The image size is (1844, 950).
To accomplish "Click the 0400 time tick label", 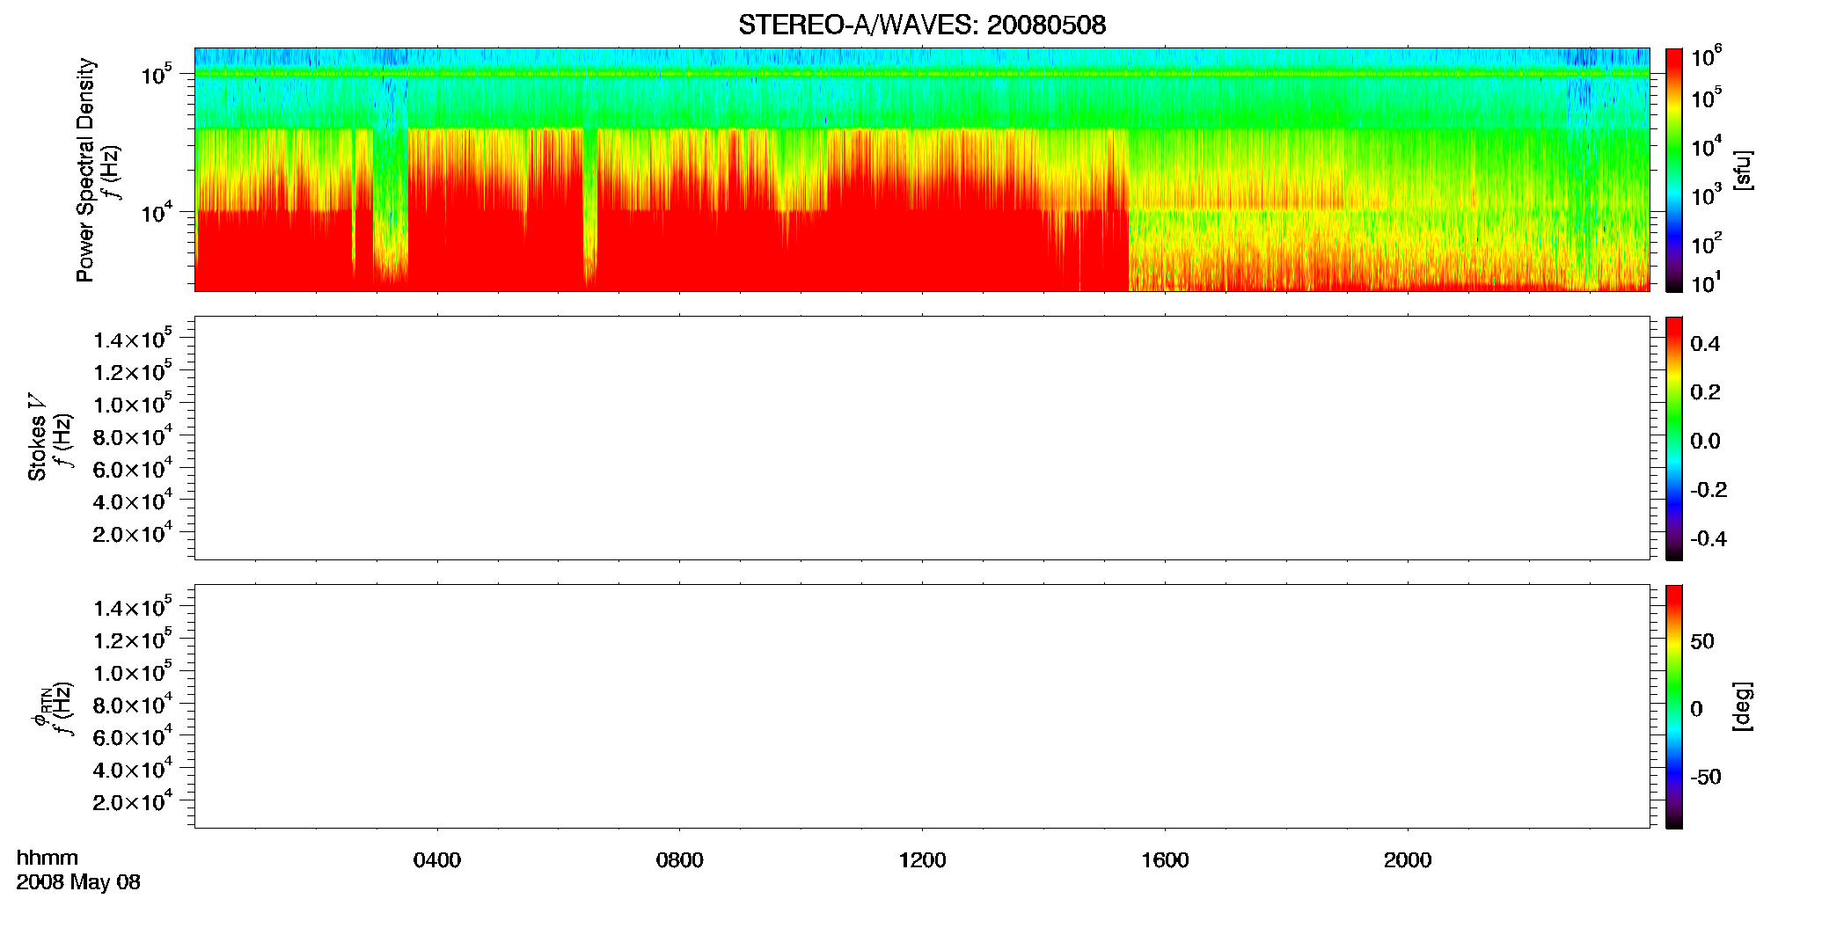I will (437, 860).
